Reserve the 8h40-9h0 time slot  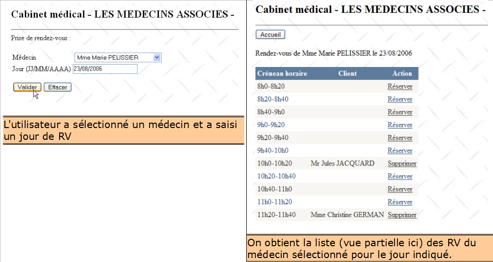[x=400, y=112]
